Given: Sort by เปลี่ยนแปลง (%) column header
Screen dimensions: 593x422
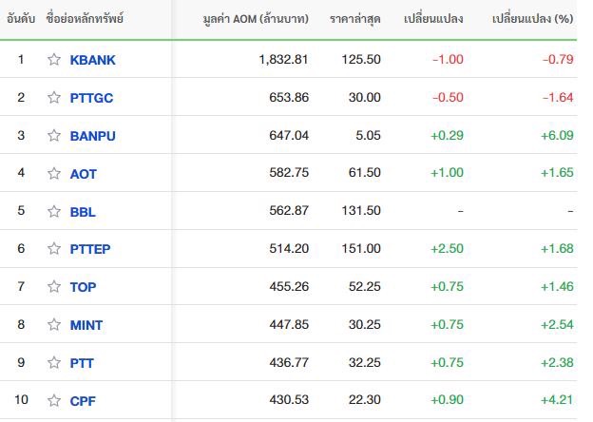Looking at the screenshot, I should click(x=533, y=18).
